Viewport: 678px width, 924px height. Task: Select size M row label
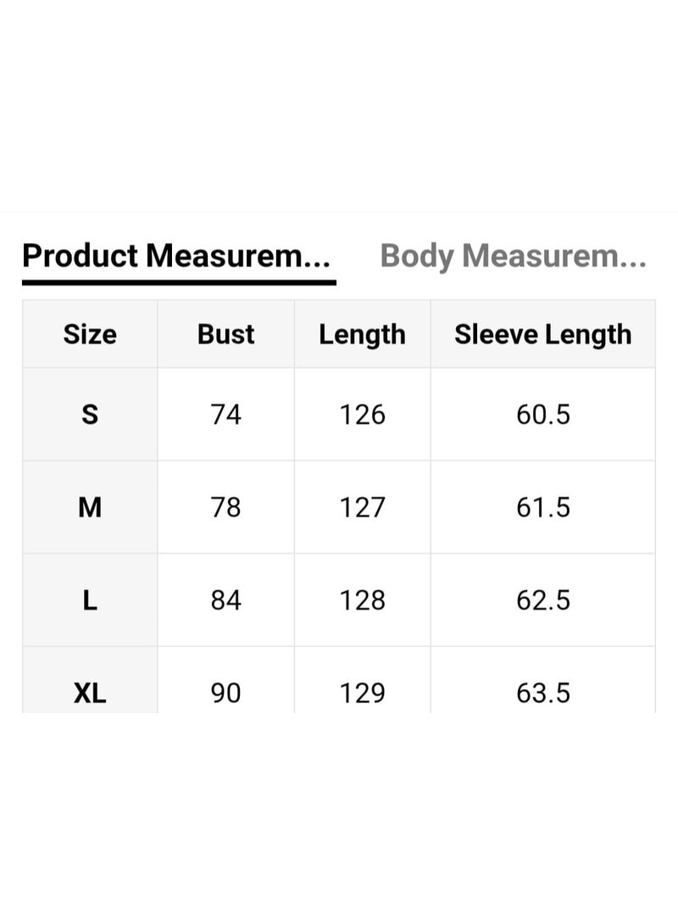(89, 507)
